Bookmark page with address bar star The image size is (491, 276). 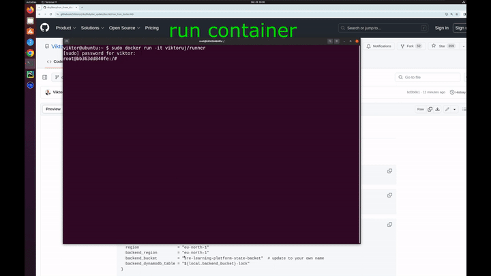456,14
